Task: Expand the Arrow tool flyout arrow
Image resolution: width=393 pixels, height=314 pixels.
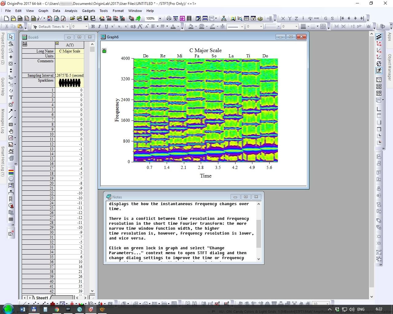Action: [15, 111]
